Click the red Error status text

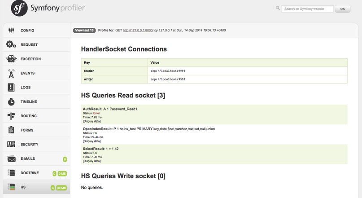coord(96,113)
